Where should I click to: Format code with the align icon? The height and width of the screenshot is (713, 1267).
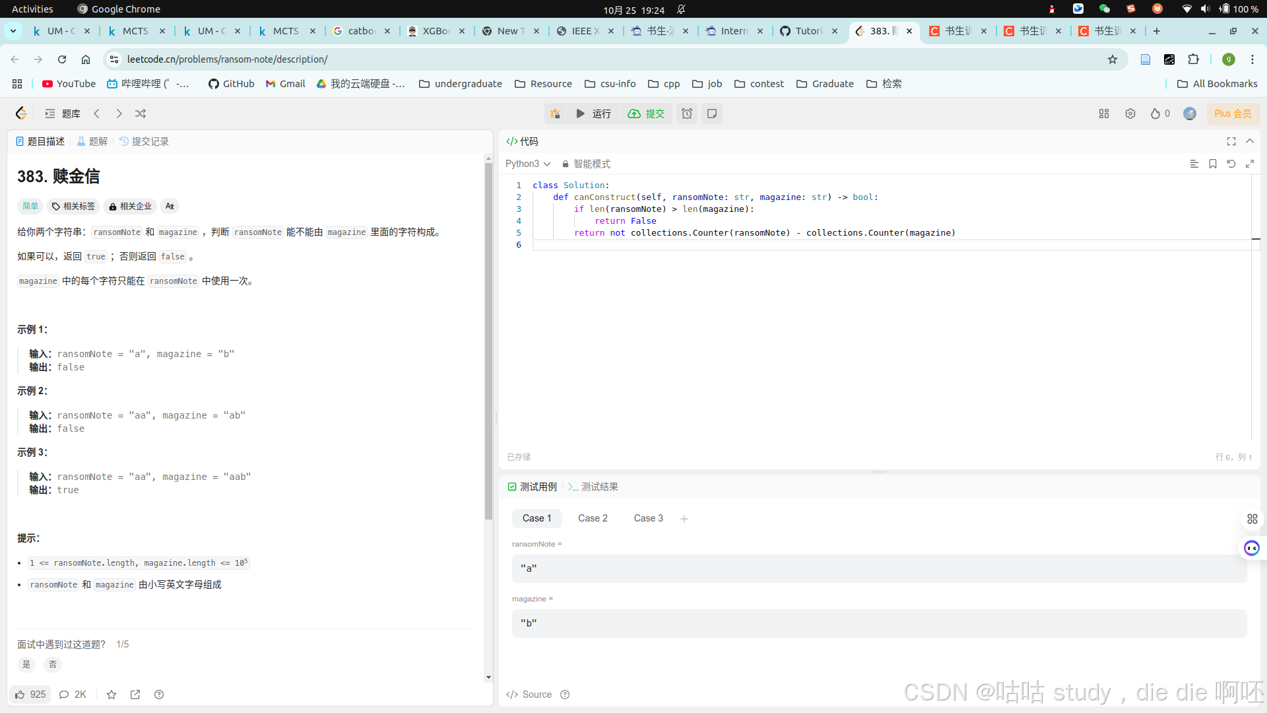pos(1194,164)
